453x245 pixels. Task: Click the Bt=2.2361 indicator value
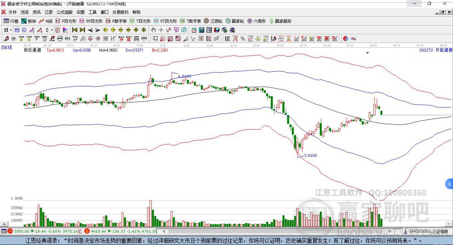click(160, 50)
